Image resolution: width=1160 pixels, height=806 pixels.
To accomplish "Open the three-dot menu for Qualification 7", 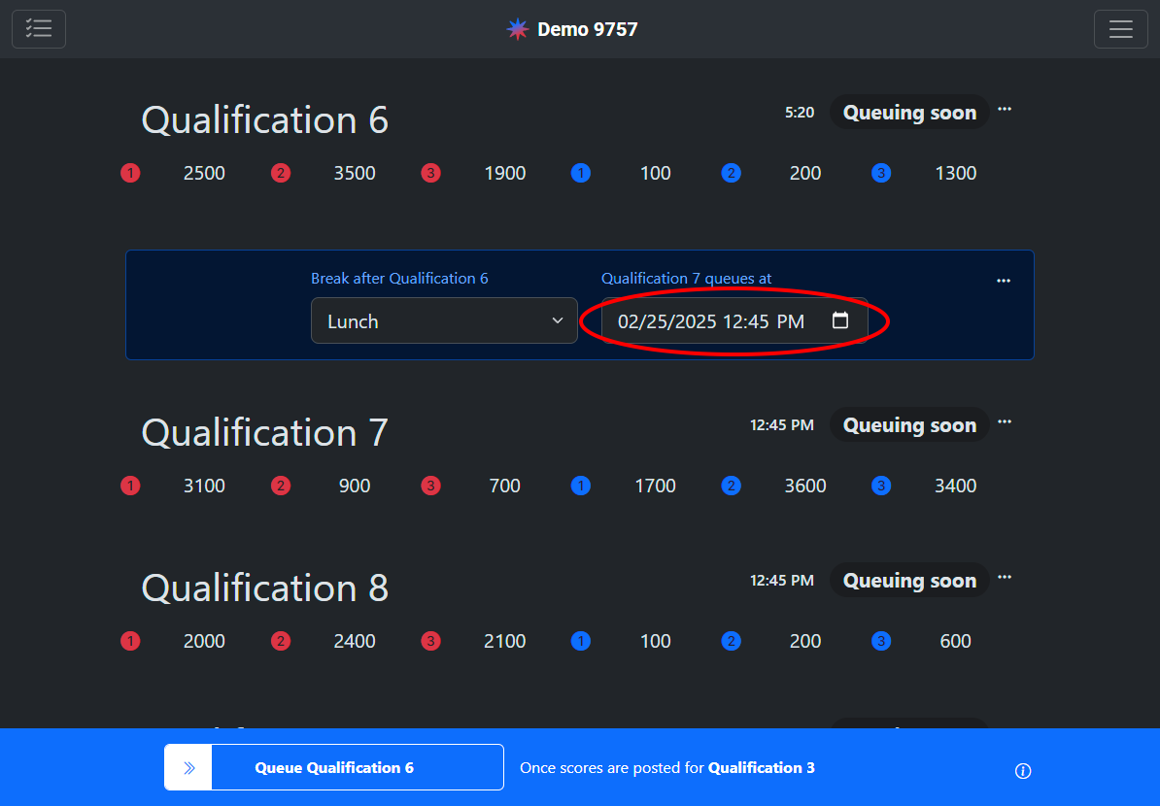I will (1005, 422).
